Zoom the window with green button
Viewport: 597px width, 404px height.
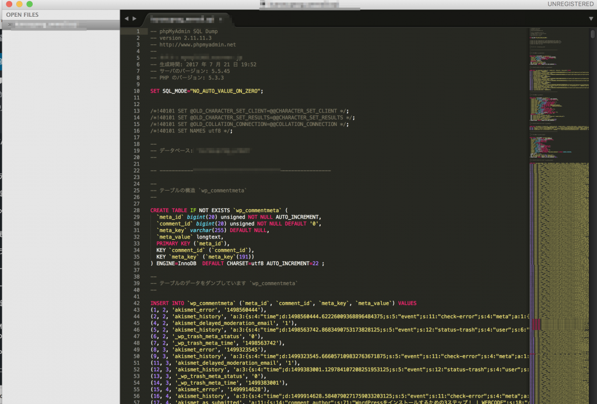29,4
